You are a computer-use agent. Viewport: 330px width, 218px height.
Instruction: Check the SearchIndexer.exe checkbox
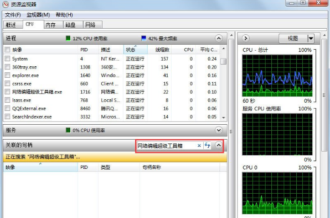coord(7,116)
